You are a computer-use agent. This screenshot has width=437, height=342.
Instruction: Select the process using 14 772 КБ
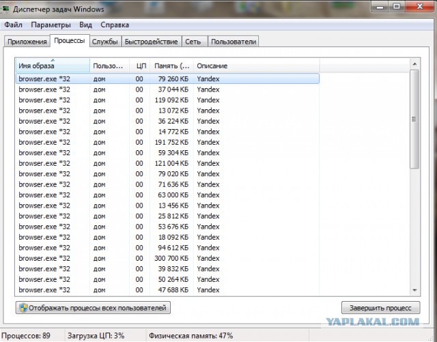click(167, 132)
